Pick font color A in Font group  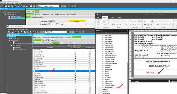pos(120,24)
